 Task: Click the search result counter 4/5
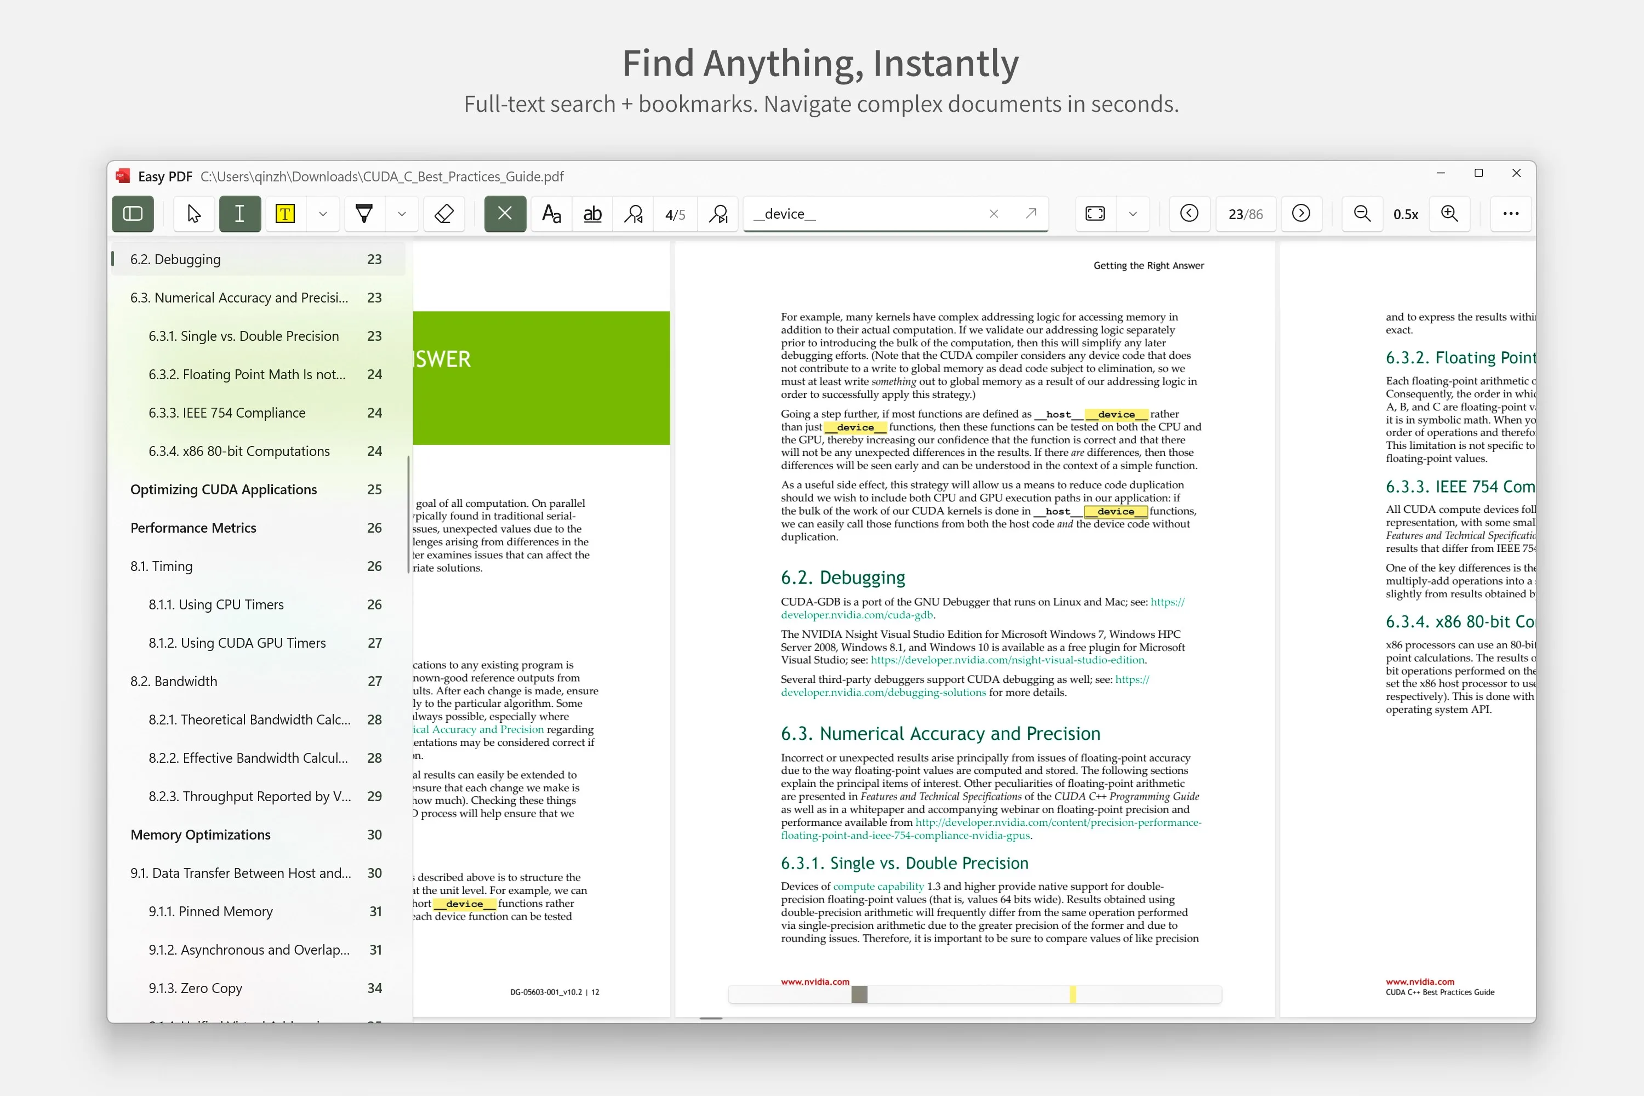(x=675, y=215)
